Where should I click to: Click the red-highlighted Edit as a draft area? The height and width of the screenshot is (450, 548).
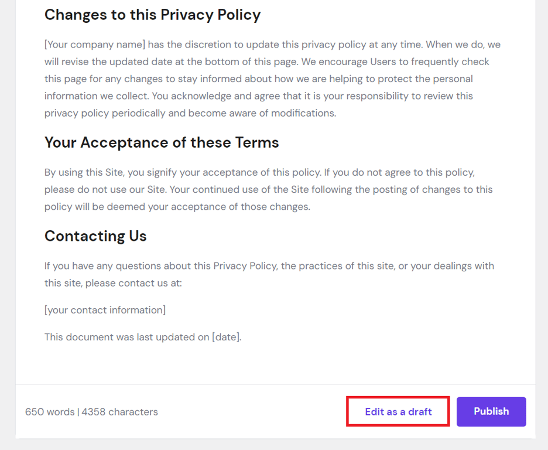tap(398, 411)
